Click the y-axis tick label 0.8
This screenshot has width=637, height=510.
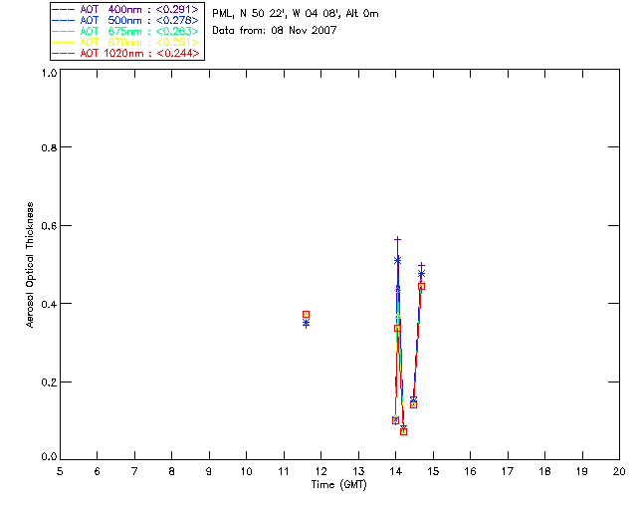pyautogui.click(x=49, y=147)
